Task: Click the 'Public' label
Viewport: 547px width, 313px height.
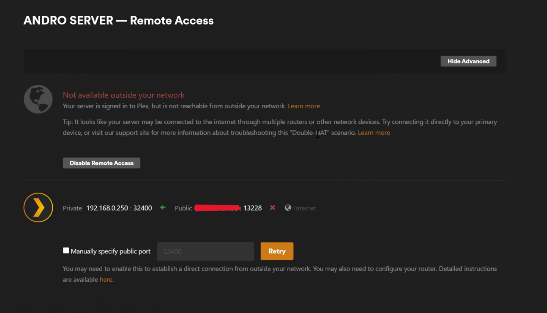Action: 183,208
